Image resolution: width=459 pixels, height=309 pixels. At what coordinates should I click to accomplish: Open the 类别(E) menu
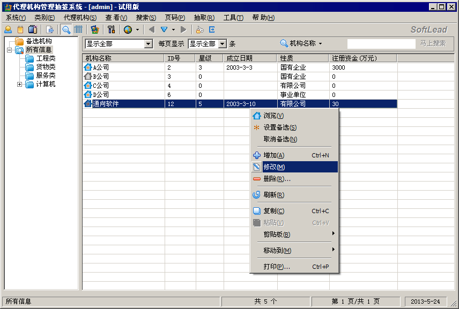(45, 18)
